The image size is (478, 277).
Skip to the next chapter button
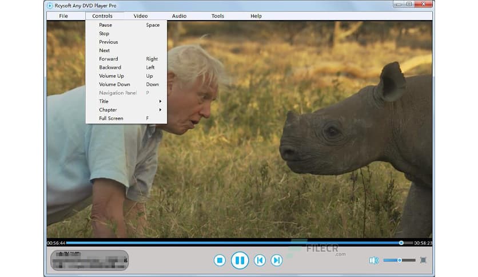[277, 260]
